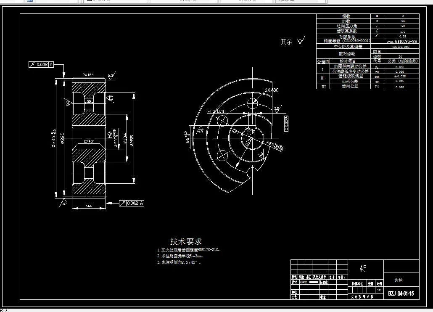Viewport: 433px width, 312px height.
Task: Click the note 未注明倒角2.5×45°
Action: coord(179,262)
